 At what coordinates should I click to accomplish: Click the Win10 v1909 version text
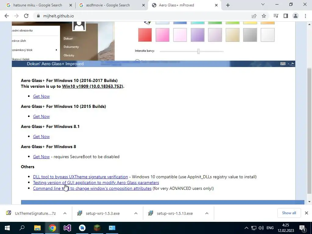click(x=93, y=86)
